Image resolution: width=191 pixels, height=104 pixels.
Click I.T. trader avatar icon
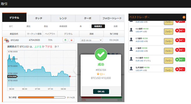coord(131,49)
